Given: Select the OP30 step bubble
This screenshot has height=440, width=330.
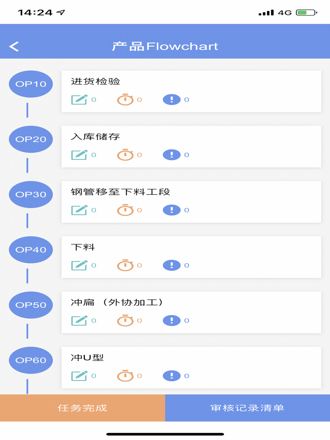Looking at the screenshot, I should 31,195.
